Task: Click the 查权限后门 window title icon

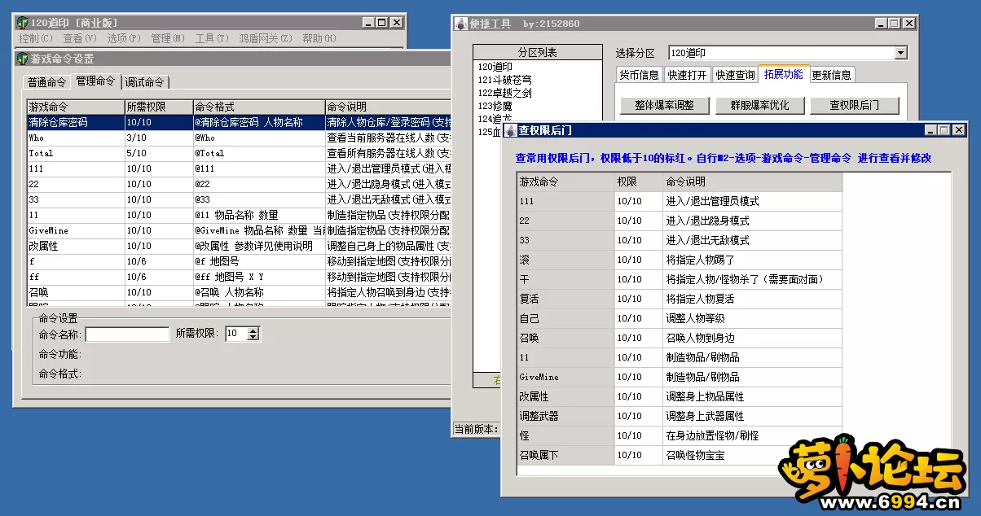Action: pos(510,130)
